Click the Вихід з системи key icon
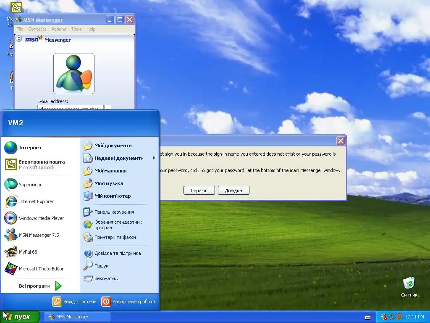Screen dimensions: 430x323 57,302
